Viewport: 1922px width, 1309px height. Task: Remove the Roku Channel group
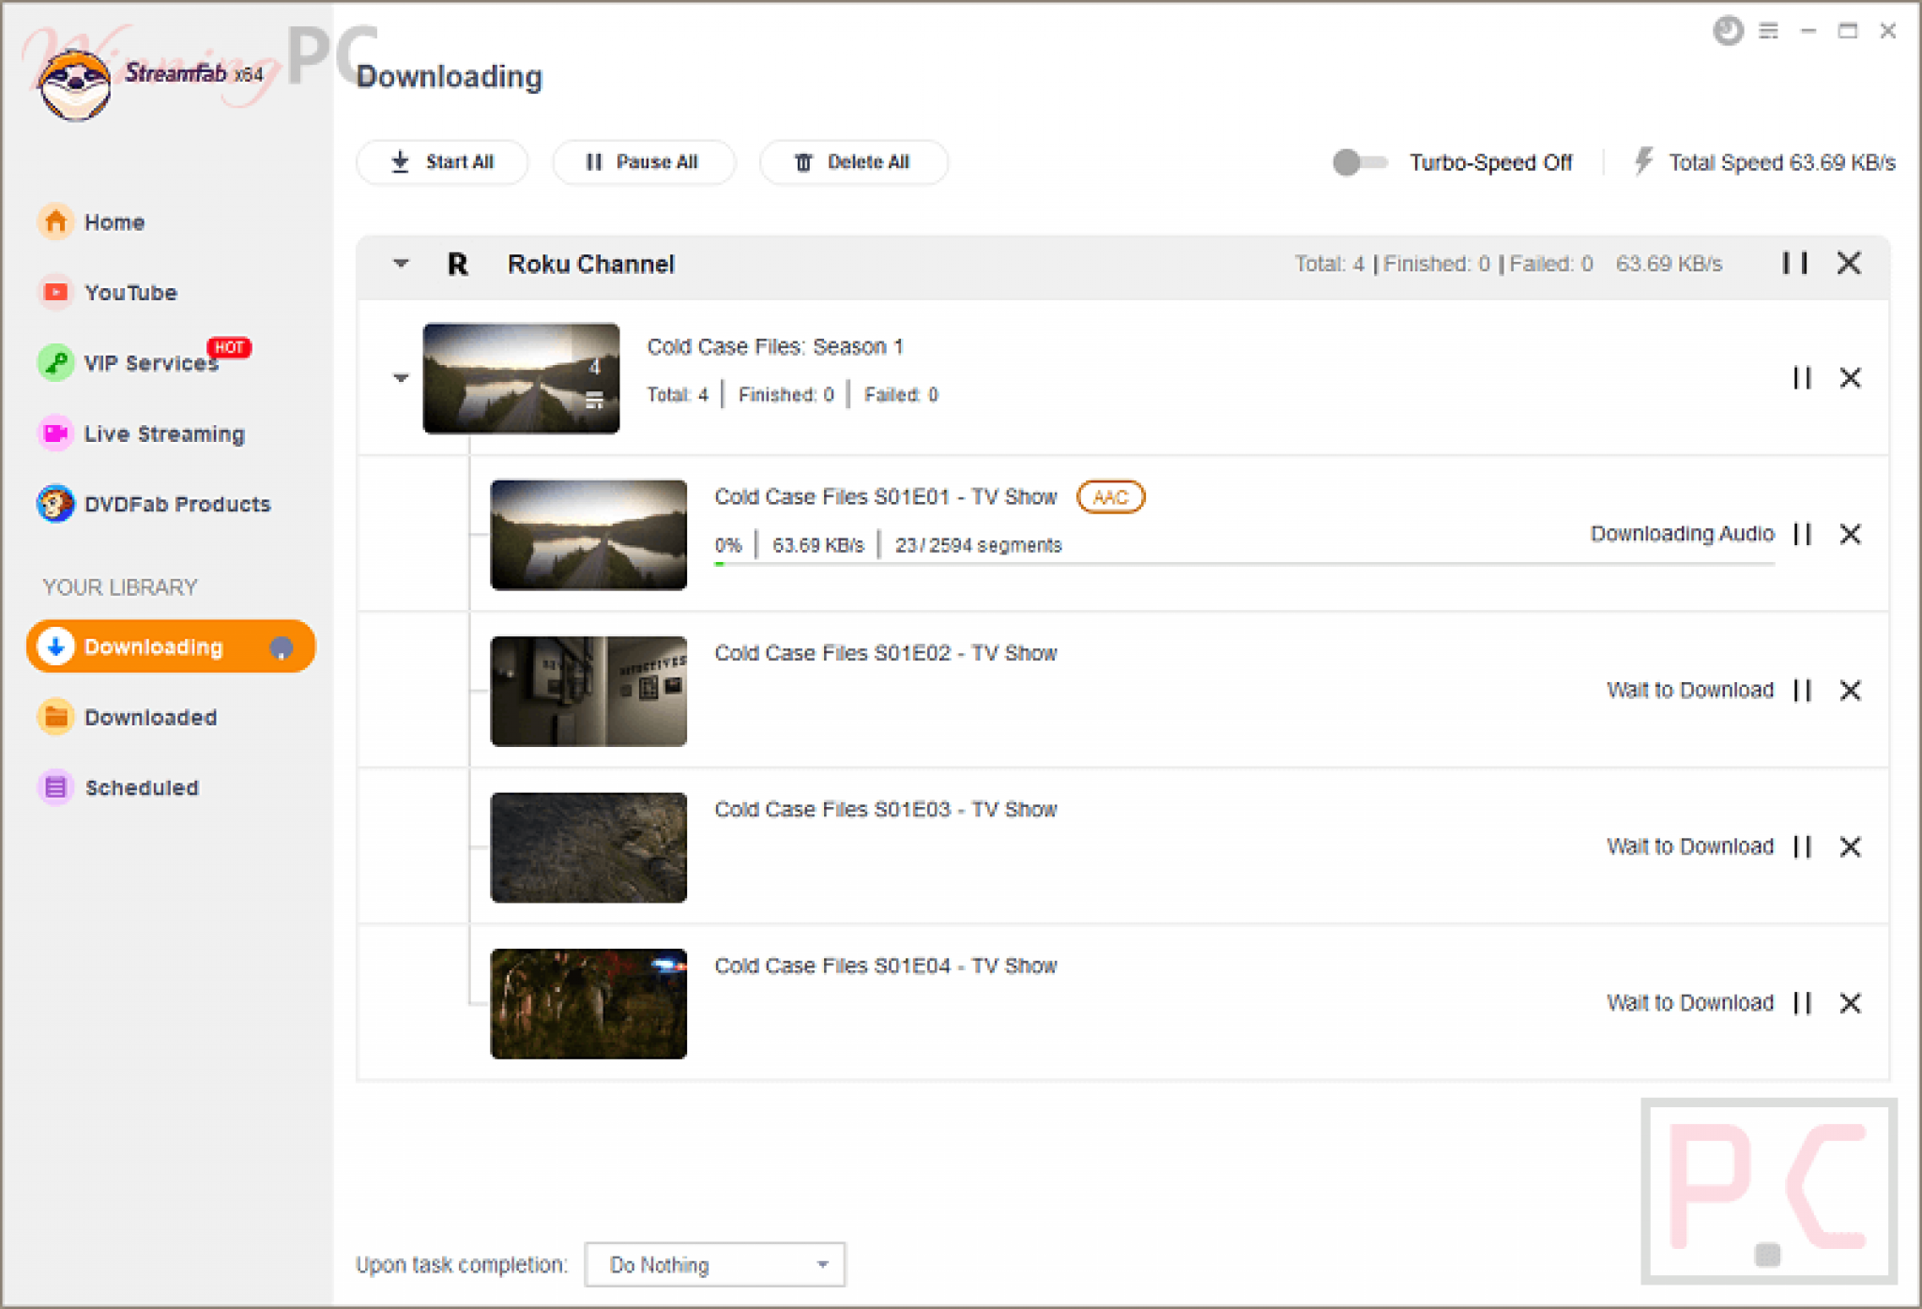click(x=1849, y=264)
